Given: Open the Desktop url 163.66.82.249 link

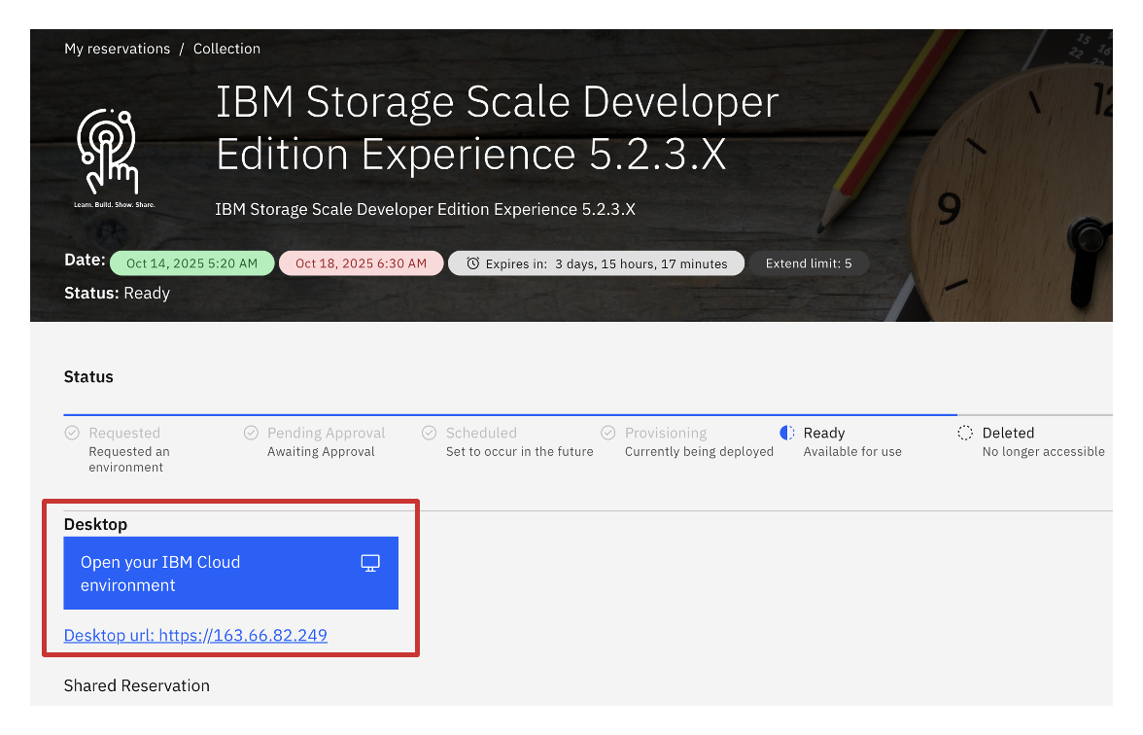Looking at the screenshot, I should (195, 636).
